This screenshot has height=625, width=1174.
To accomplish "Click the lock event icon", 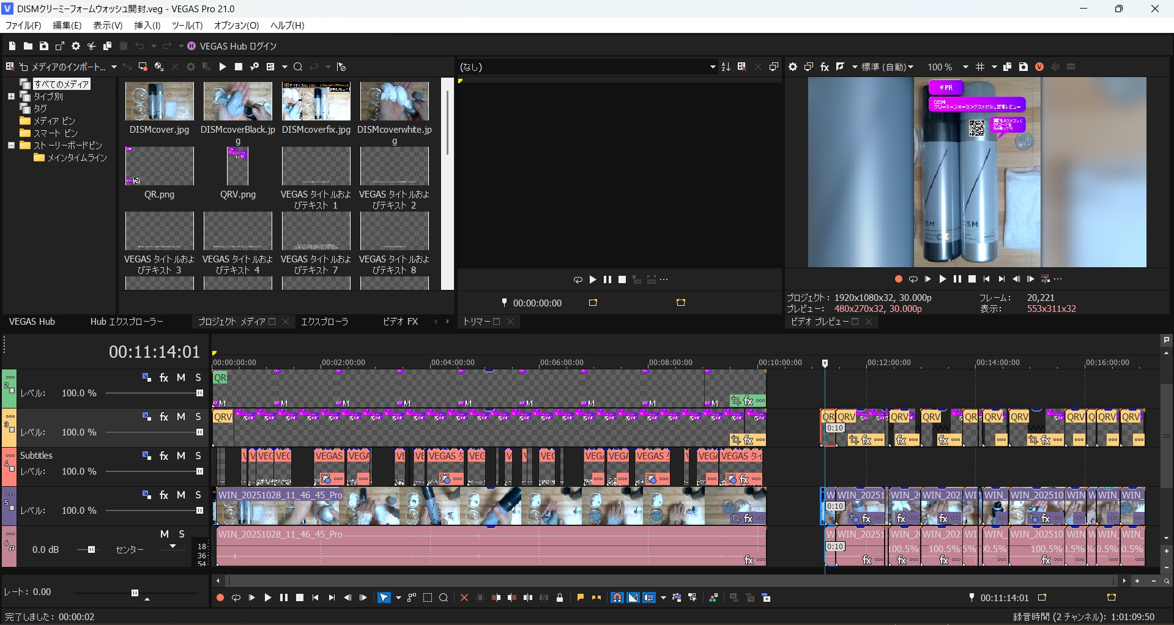I will (560, 598).
